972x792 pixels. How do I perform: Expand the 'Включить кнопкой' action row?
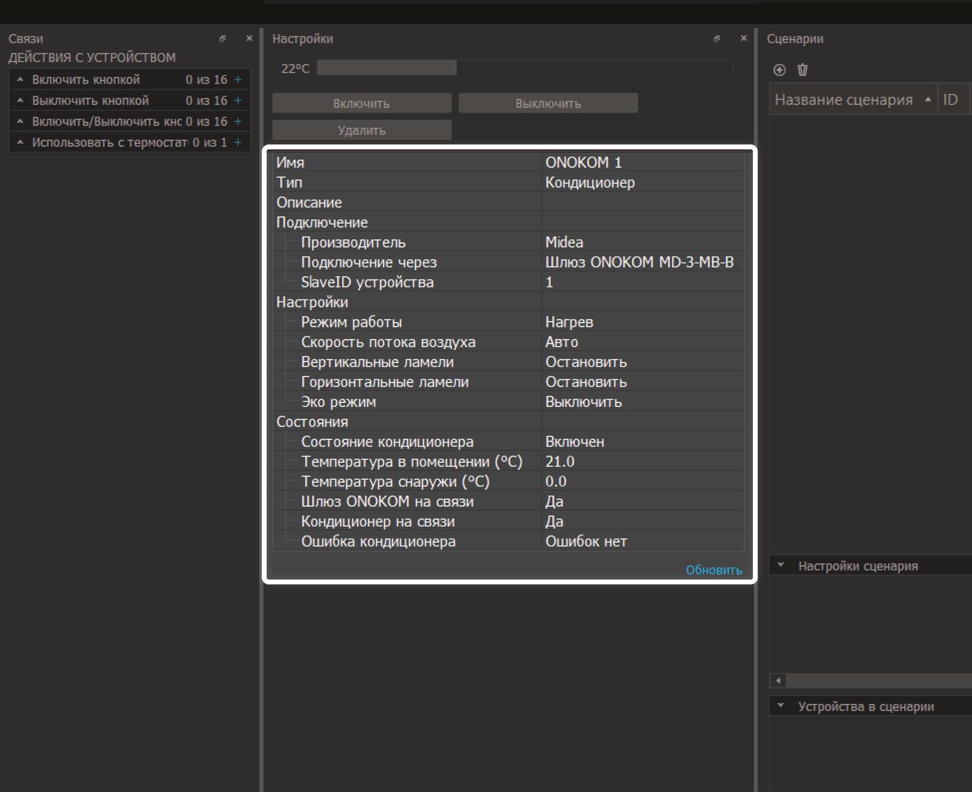pyautogui.click(x=20, y=80)
